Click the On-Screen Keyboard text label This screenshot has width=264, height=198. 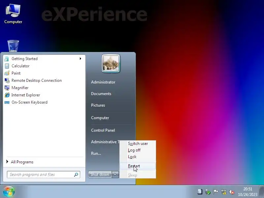tap(29, 102)
